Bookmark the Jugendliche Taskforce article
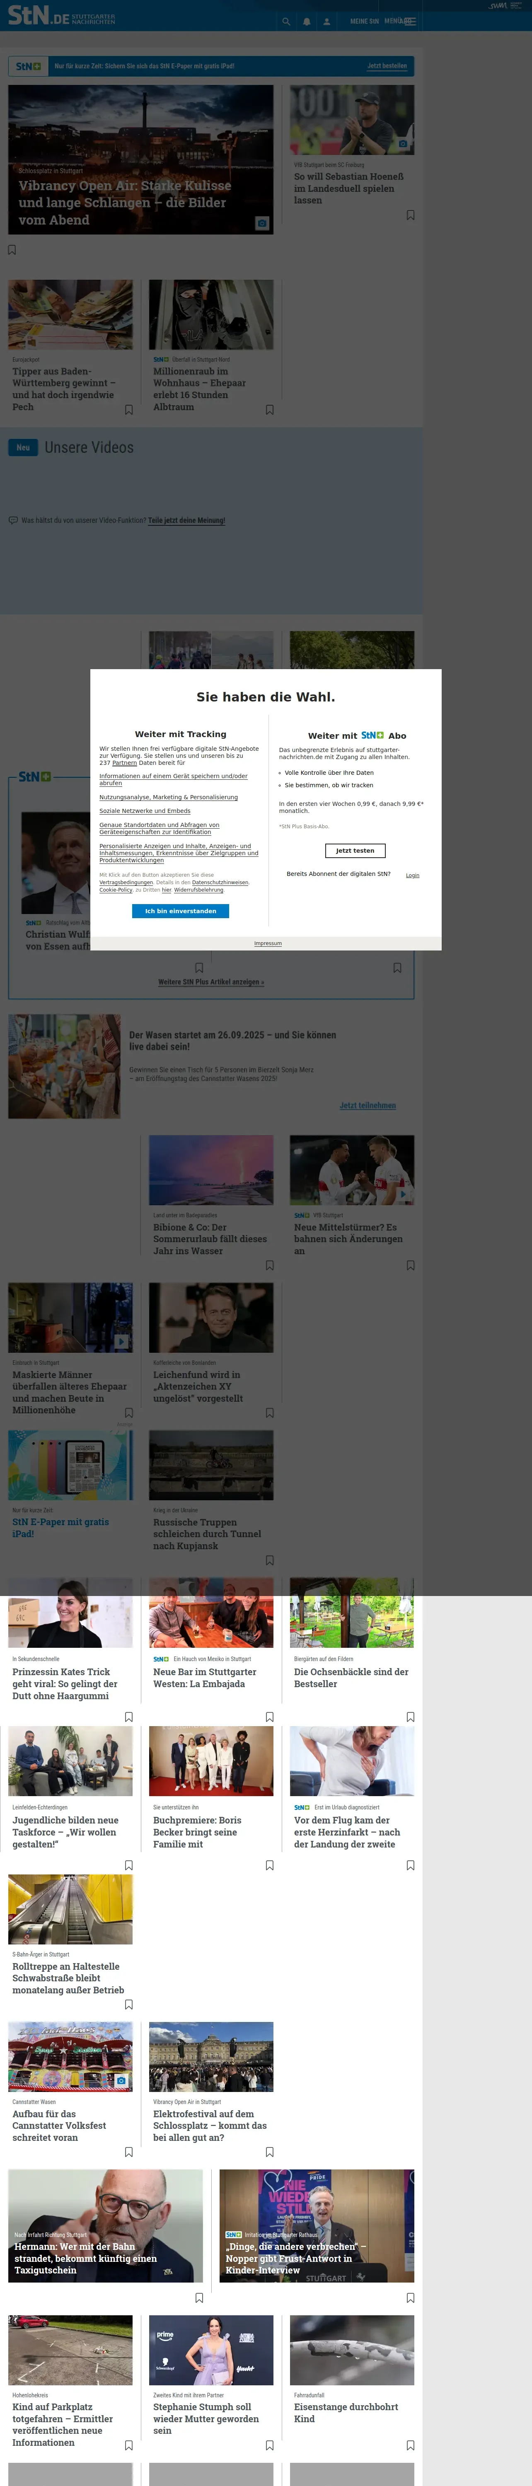The image size is (532, 2486). tap(128, 1865)
